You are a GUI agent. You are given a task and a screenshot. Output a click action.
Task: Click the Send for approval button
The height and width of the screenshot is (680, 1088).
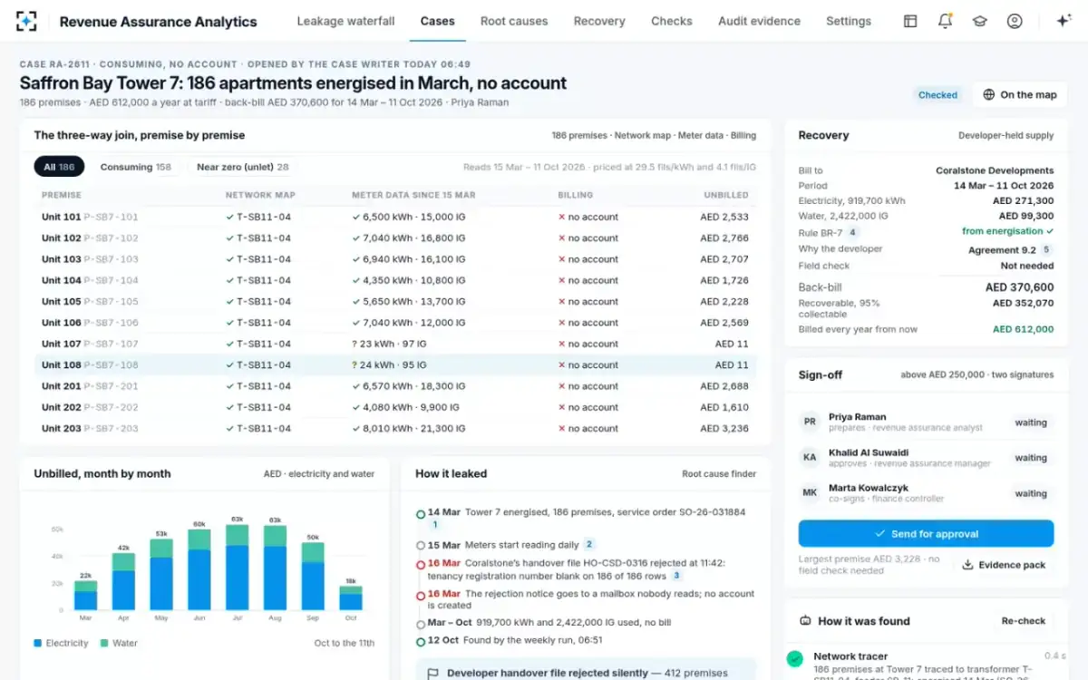[926, 534]
